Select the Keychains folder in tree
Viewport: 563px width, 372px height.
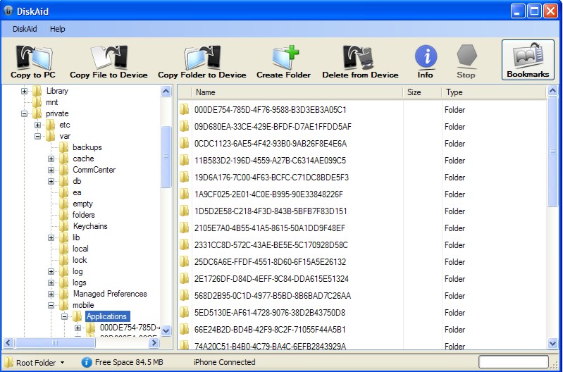coord(90,226)
